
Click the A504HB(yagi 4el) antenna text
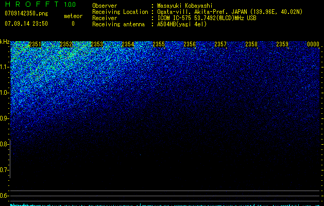click(x=182, y=24)
